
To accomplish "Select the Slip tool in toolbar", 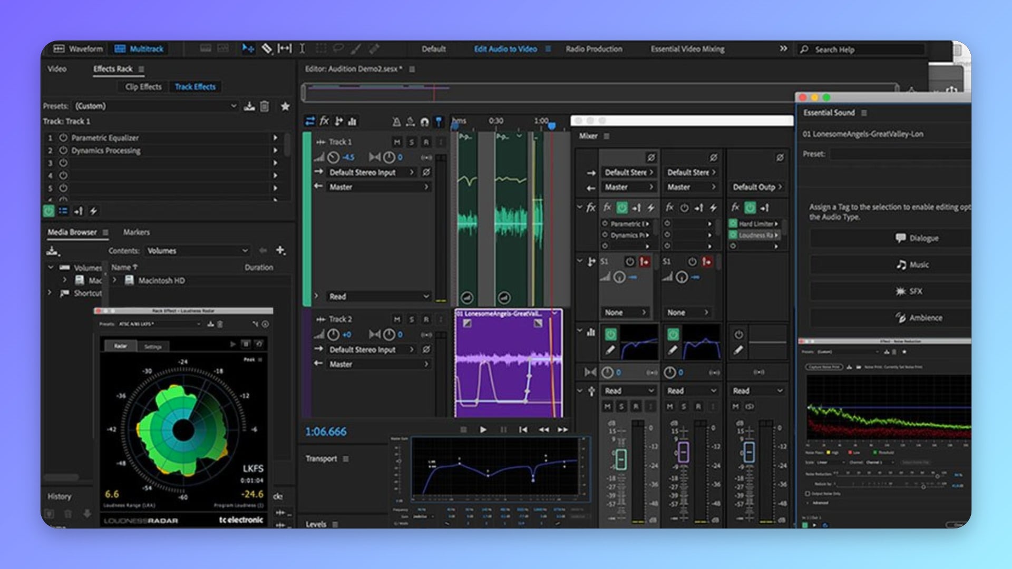I will (x=285, y=49).
